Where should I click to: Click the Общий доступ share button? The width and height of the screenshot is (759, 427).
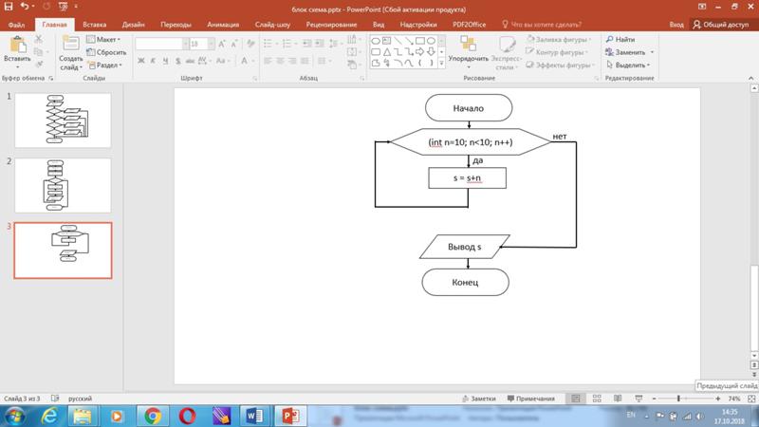720,24
